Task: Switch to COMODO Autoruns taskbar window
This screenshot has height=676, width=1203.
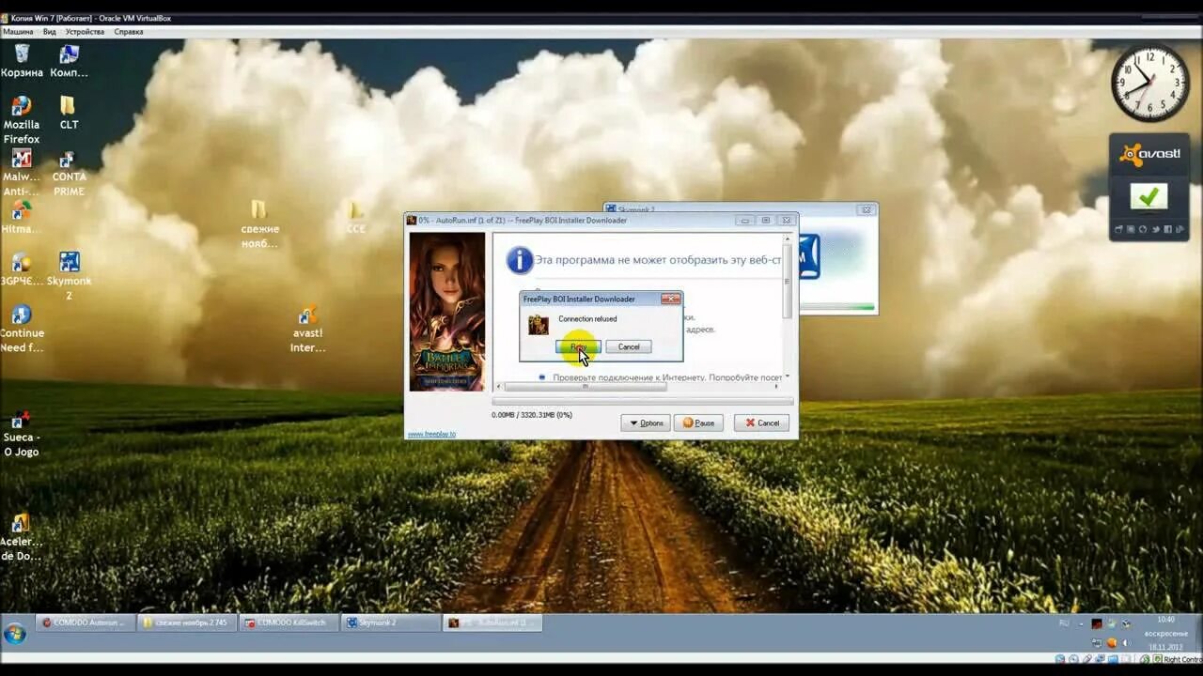Action: pos(85,622)
